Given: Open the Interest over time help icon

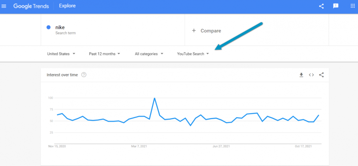Looking at the screenshot, I should point(84,75).
